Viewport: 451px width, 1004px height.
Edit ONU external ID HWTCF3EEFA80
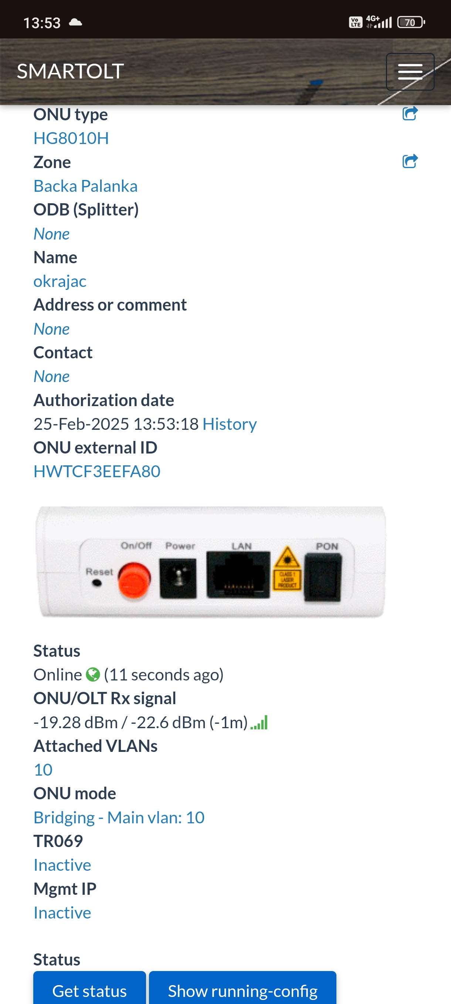(97, 471)
